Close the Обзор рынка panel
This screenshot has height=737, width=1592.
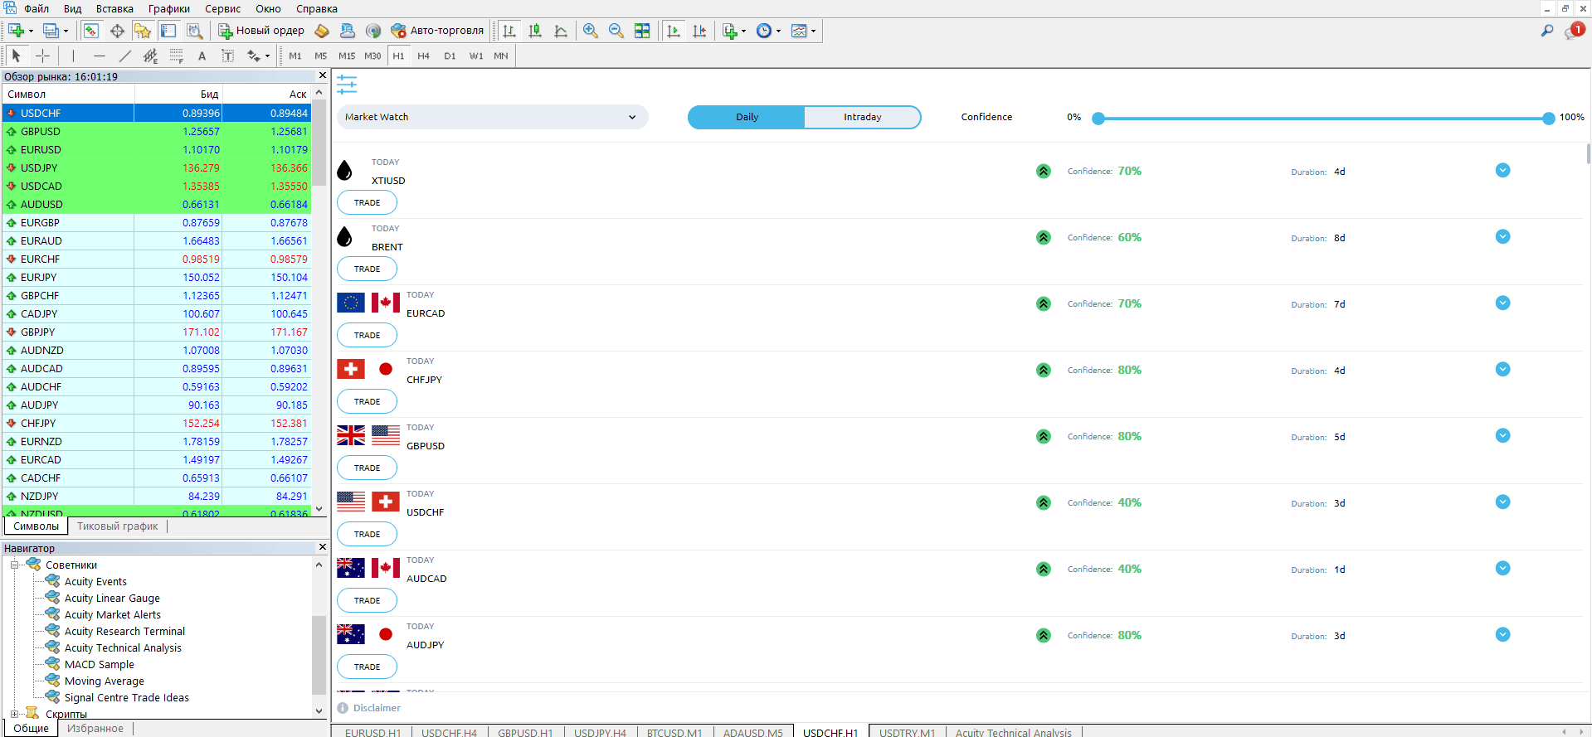[323, 75]
